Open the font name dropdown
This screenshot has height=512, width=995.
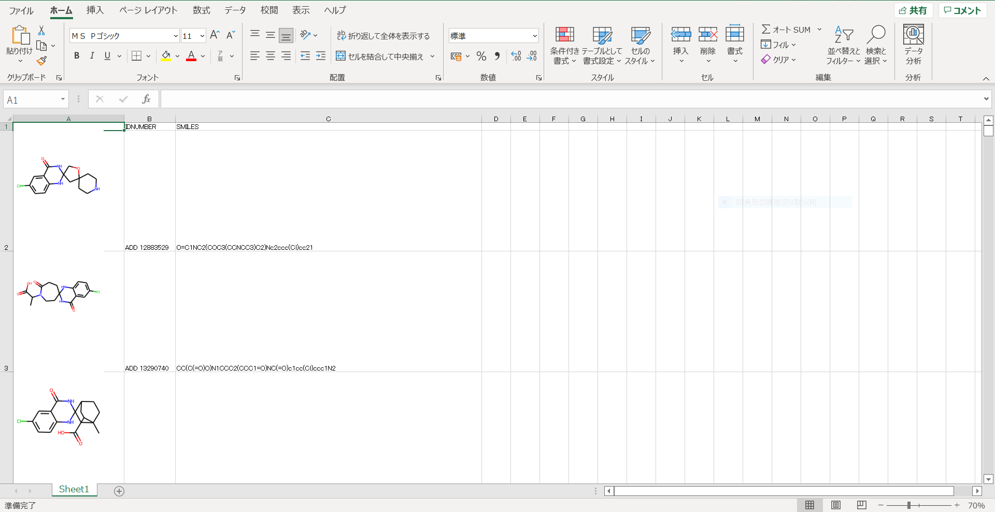coord(176,36)
